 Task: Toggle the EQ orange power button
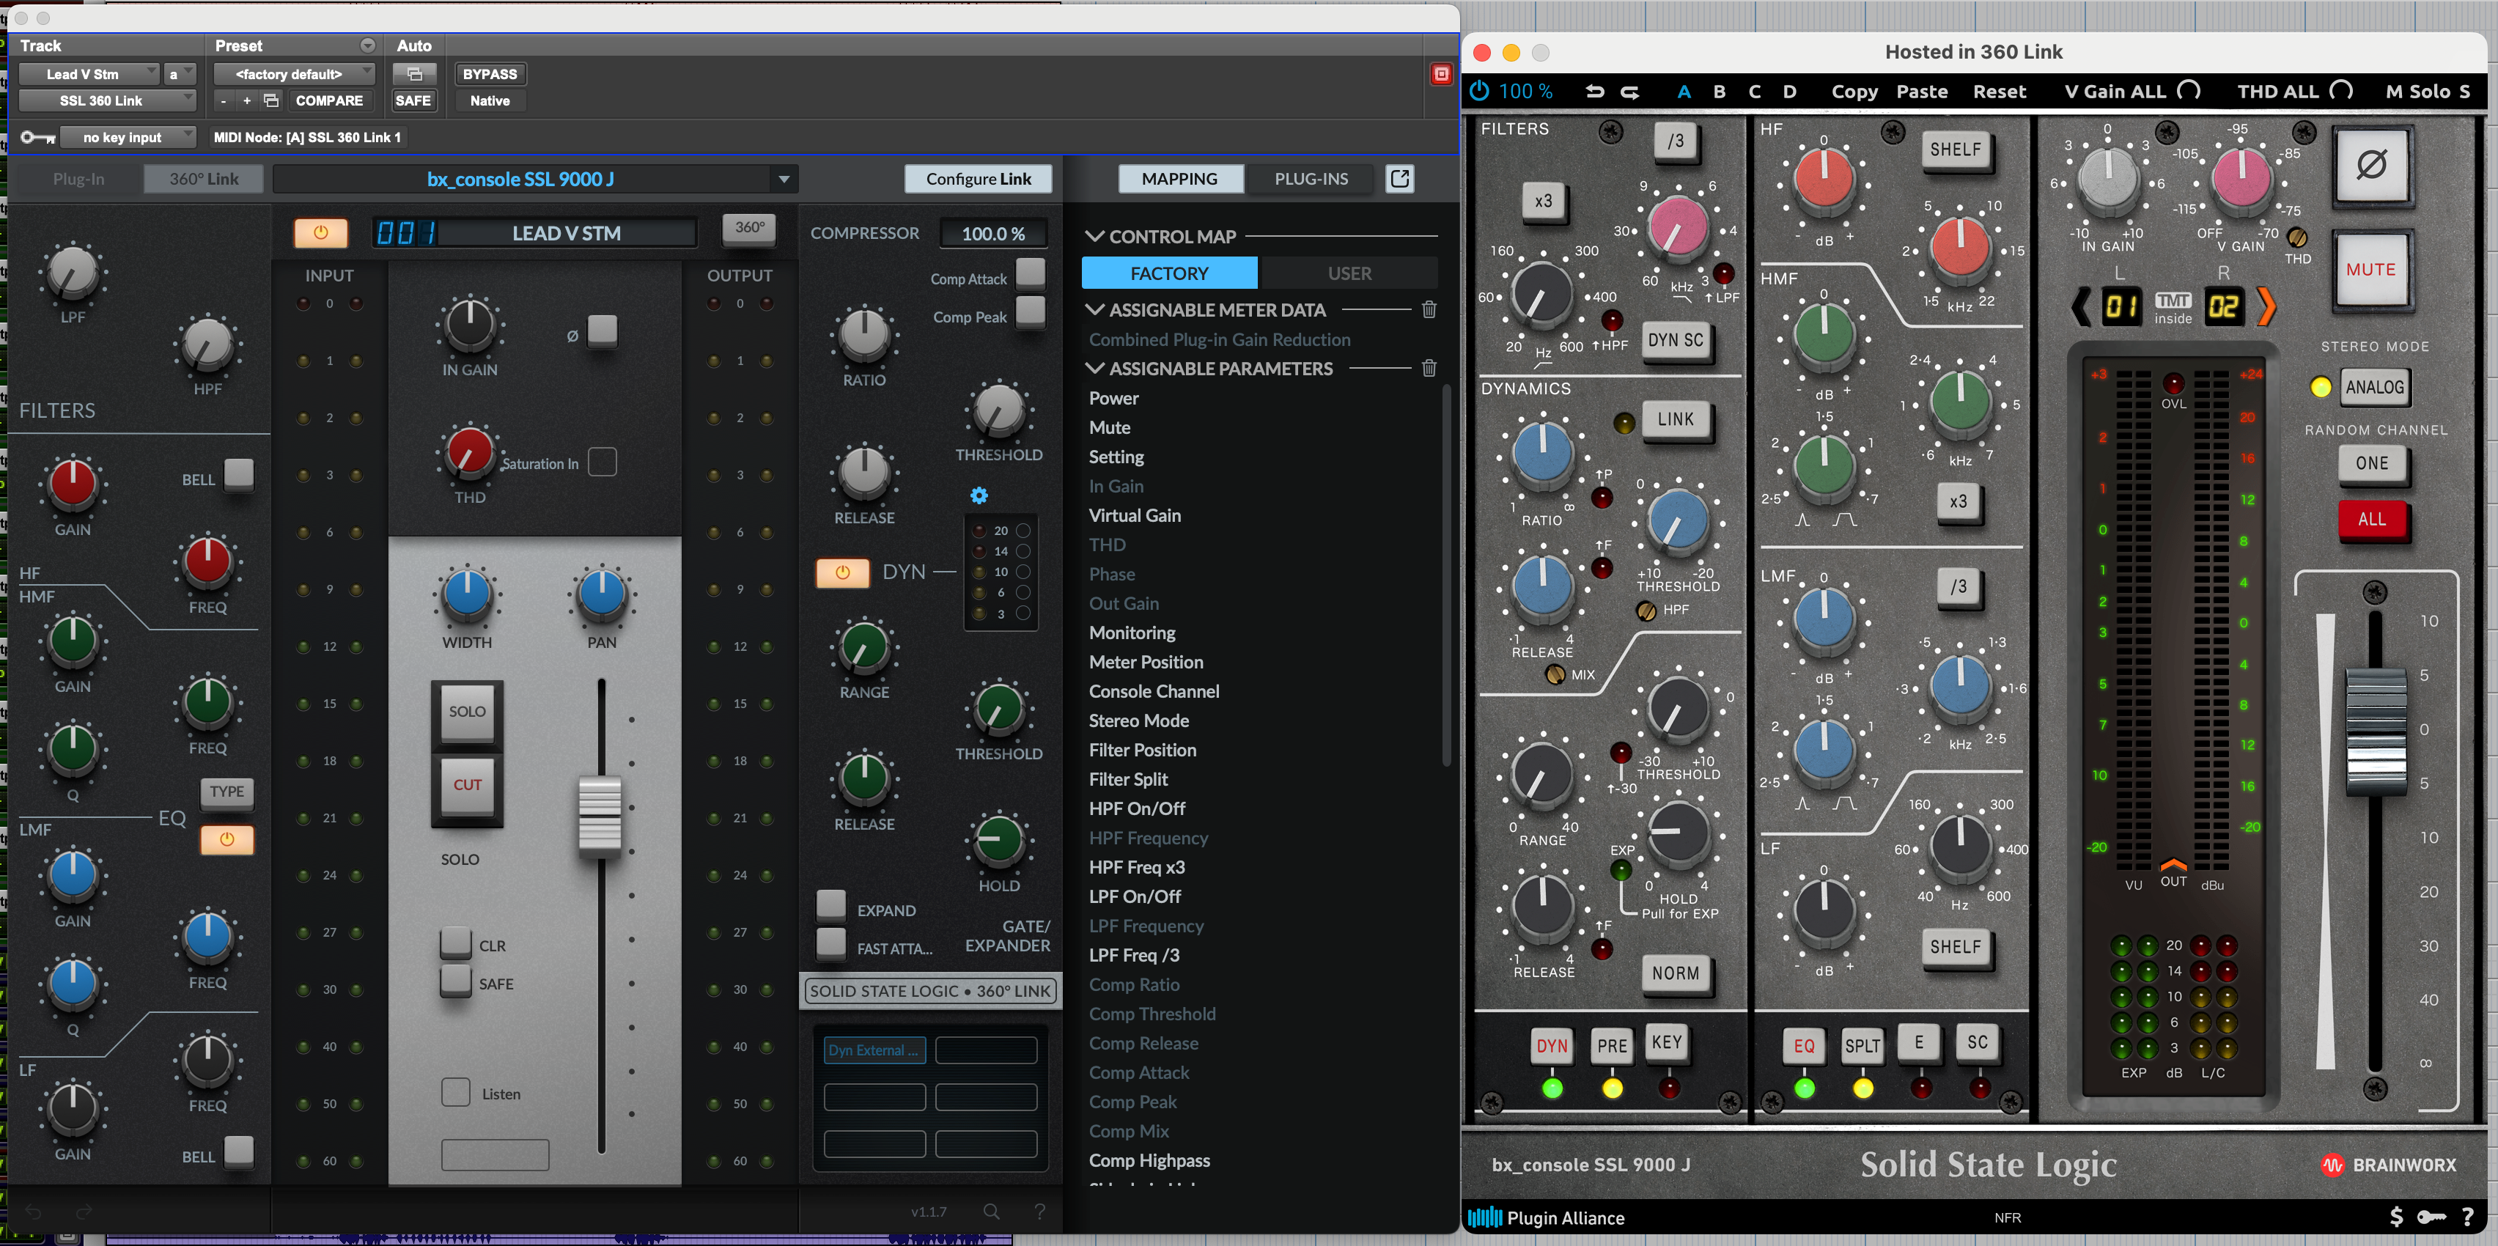click(x=227, y=838)
